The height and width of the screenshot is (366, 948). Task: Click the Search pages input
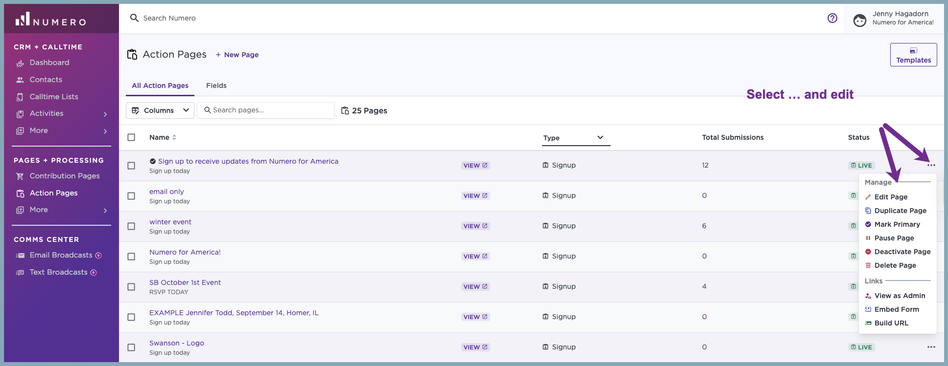point(266,110)
